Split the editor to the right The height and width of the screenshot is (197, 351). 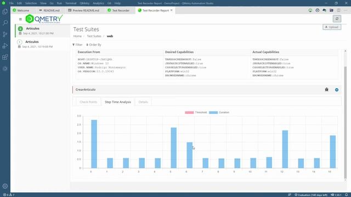click(339, 10)
